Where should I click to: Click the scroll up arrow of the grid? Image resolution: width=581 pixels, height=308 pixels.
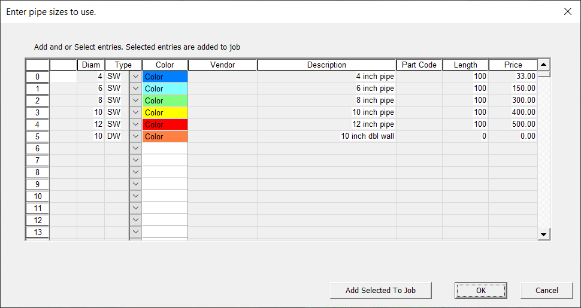(x=544, y=65)
